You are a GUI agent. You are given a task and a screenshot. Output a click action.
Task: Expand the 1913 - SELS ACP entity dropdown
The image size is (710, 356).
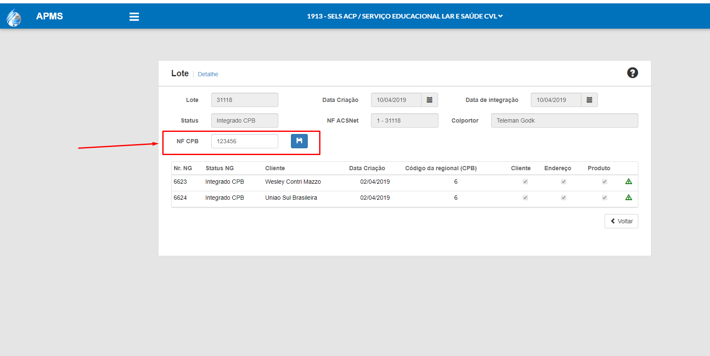[405, 16]
